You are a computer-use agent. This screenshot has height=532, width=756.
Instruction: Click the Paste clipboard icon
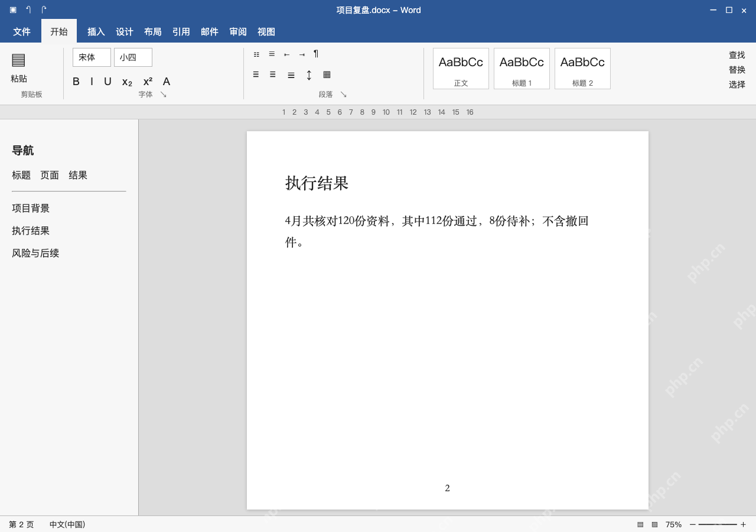coord(18,60)
